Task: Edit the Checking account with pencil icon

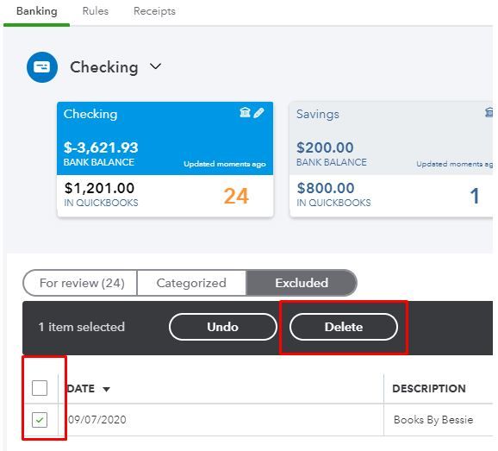Action: tap(258, 113)
